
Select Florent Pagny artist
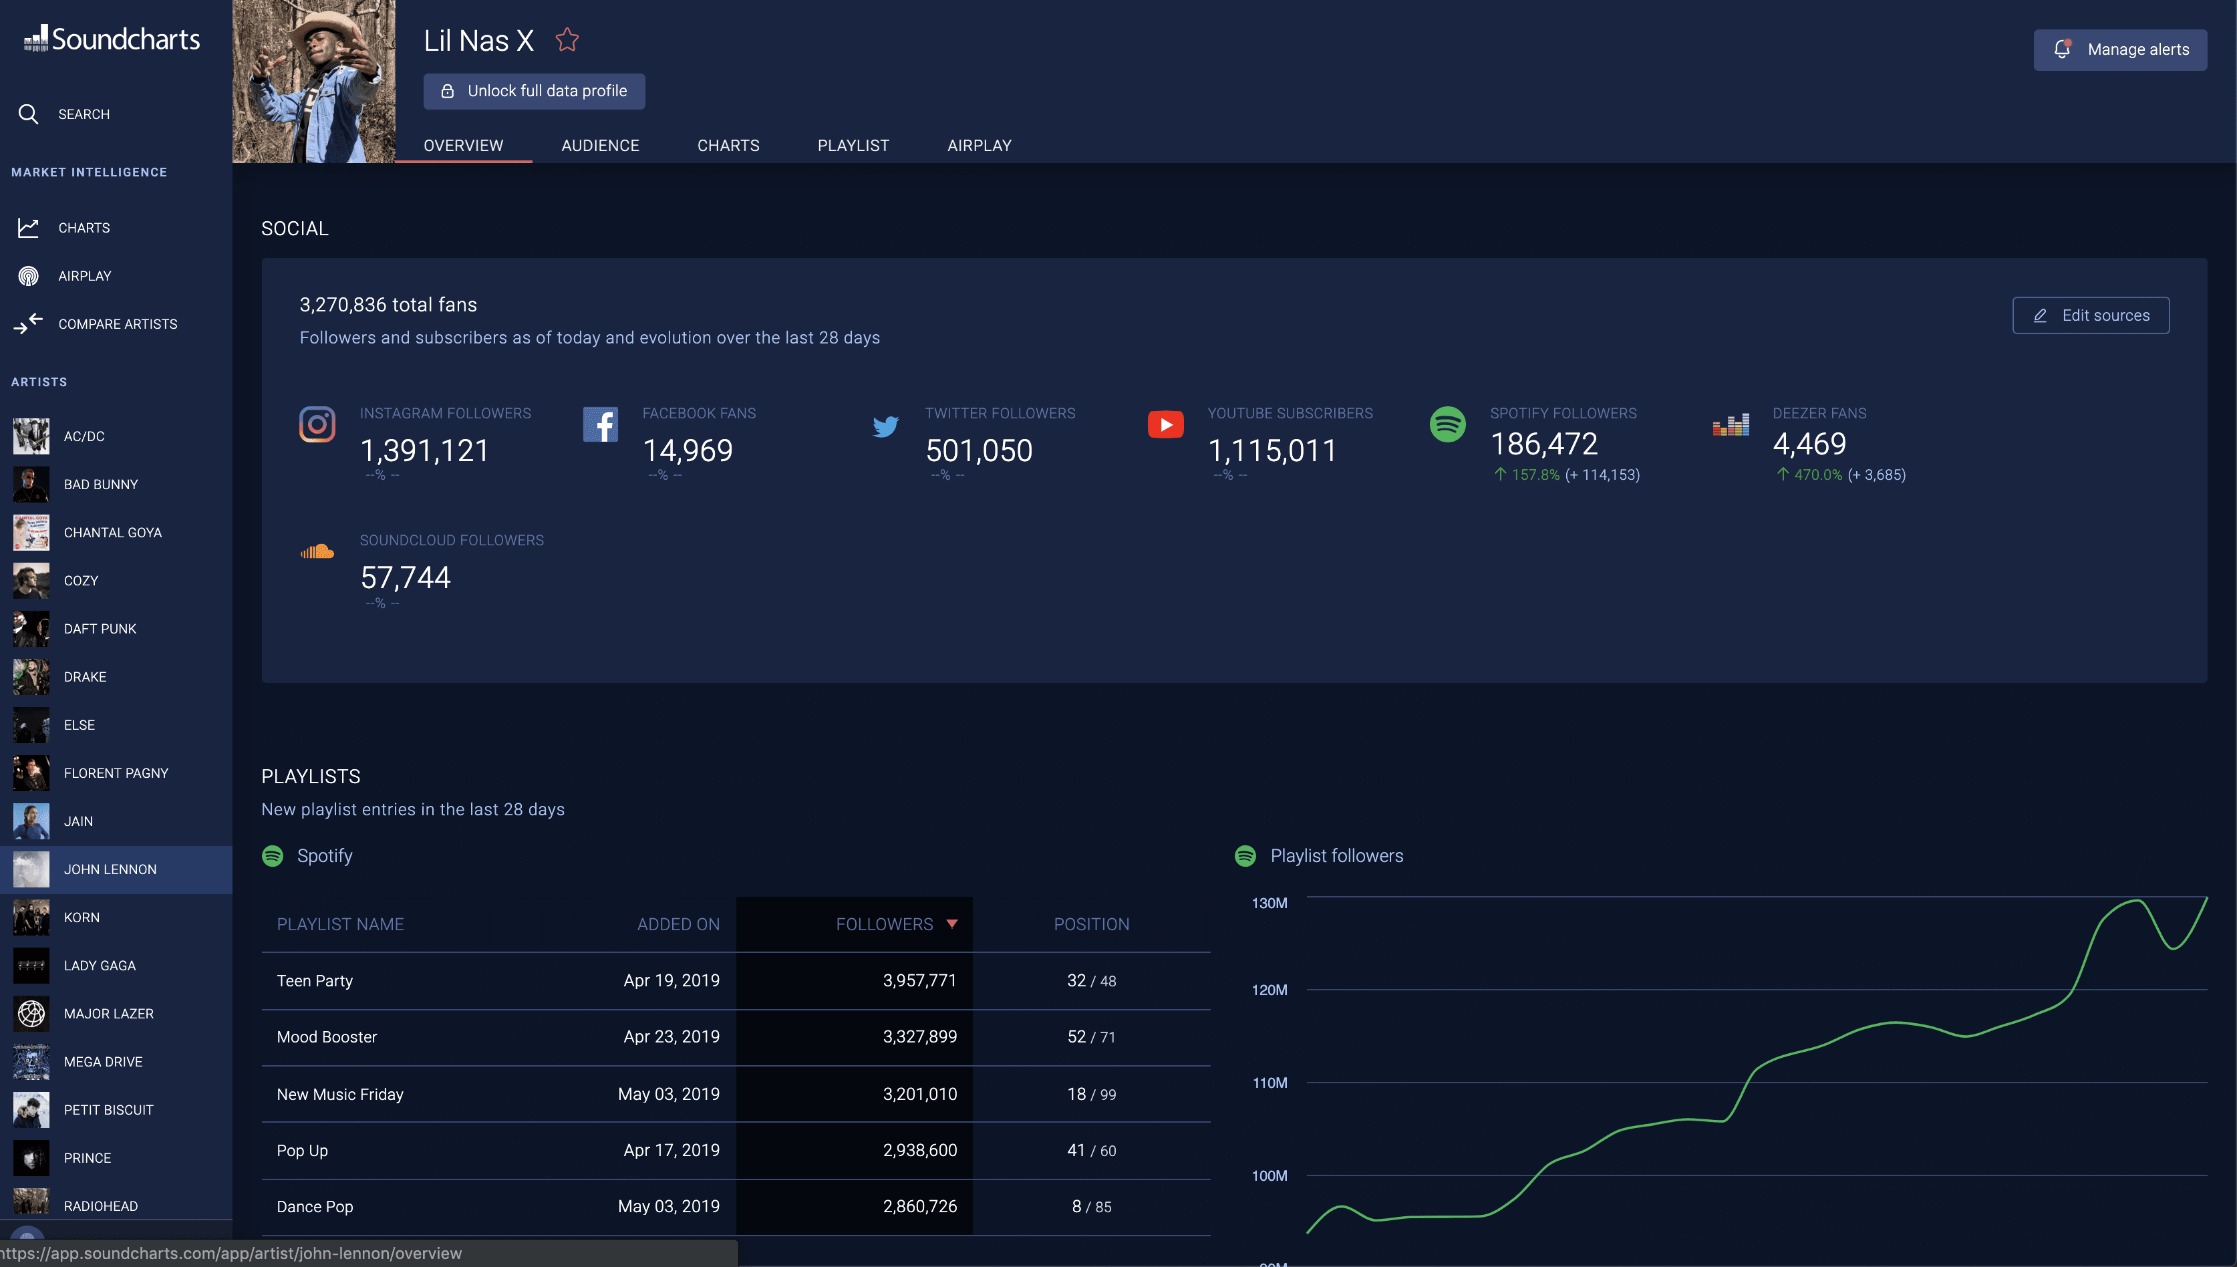point(116,772)
